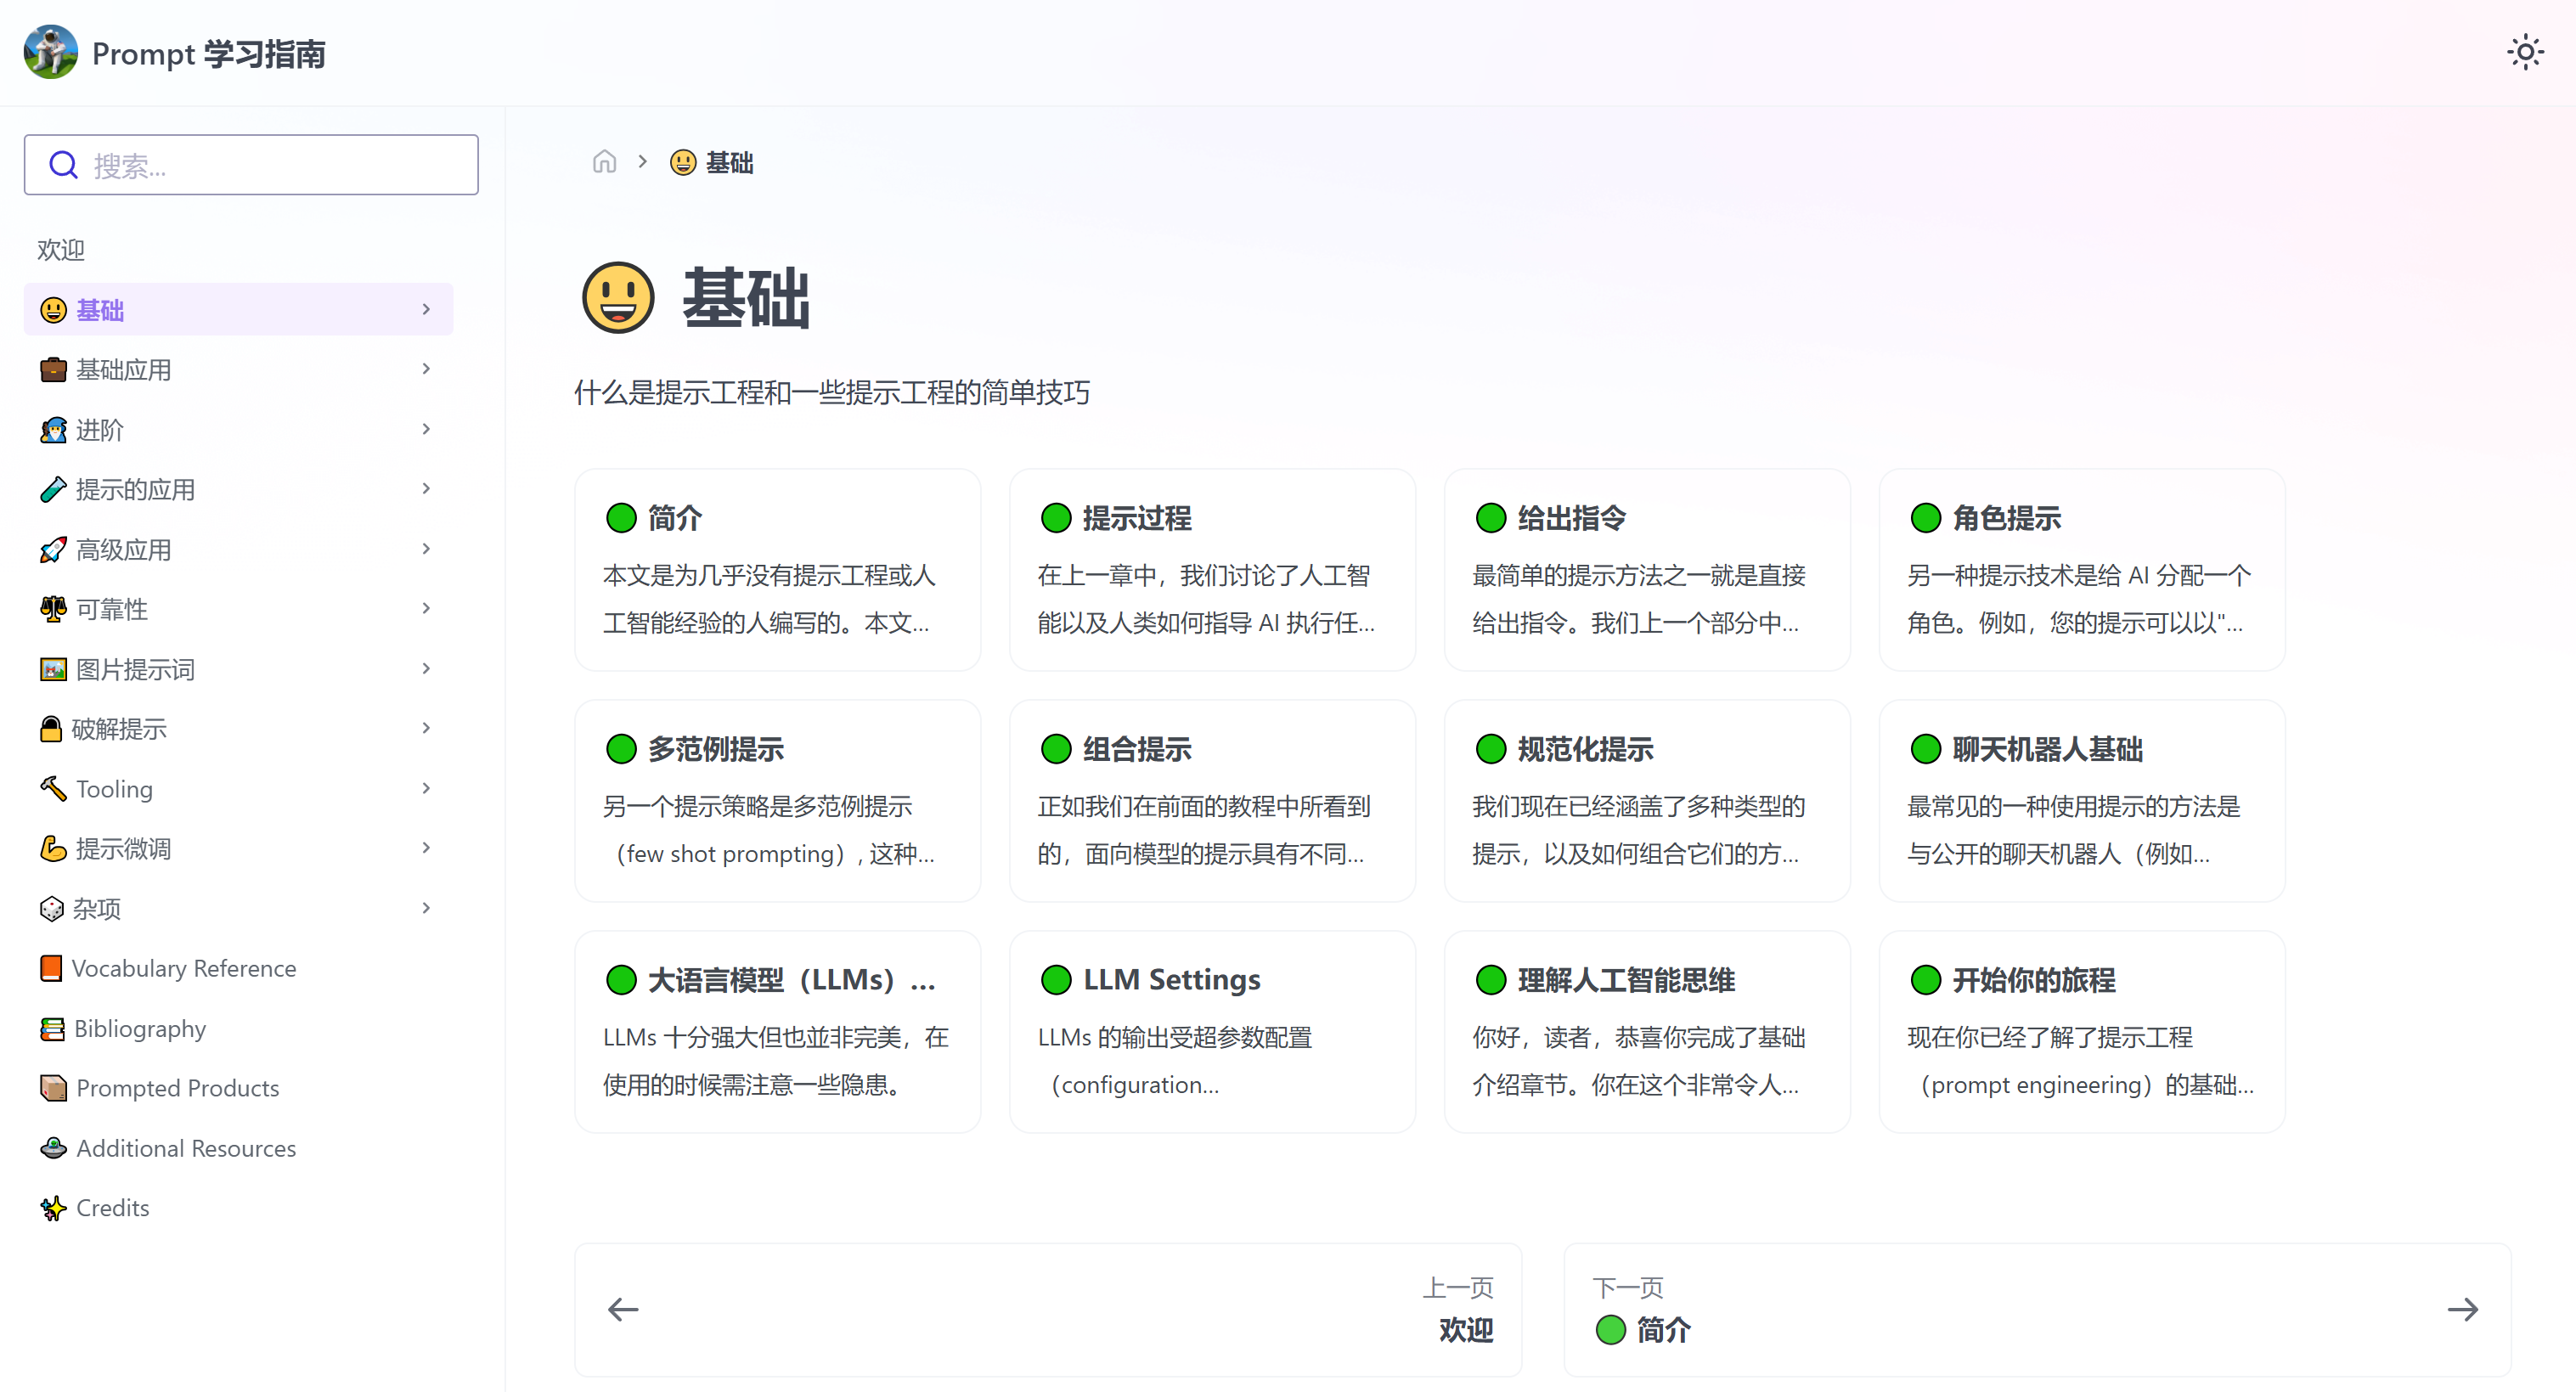
Task: Click the scales icon beside 可靠性
Action: pyautogui.click(x=53, y=609)
